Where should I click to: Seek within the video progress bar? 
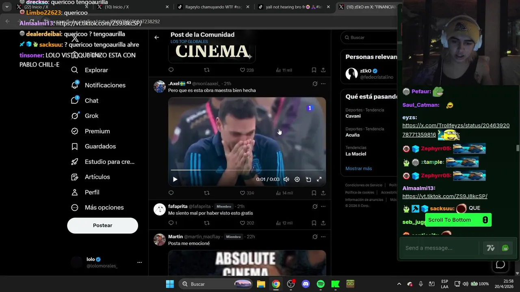pos(247,170)
